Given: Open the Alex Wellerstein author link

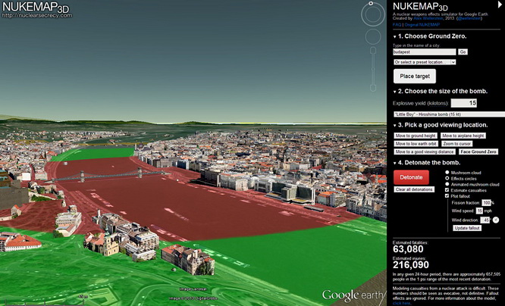Looking at the screenshot, I should [428, 19].
